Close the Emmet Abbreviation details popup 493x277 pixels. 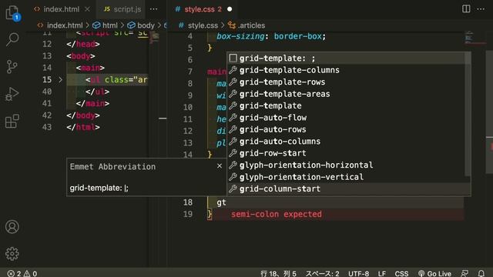[x=220, y=166]
